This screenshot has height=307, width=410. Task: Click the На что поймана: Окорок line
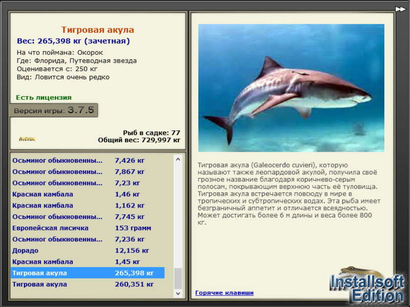(60, 53)
